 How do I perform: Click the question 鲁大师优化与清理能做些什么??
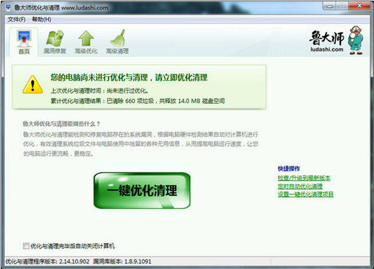pos(61,124)
